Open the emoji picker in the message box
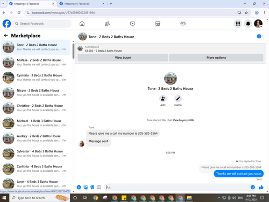This screenshot has width=269, height=202. pos(253,187)
